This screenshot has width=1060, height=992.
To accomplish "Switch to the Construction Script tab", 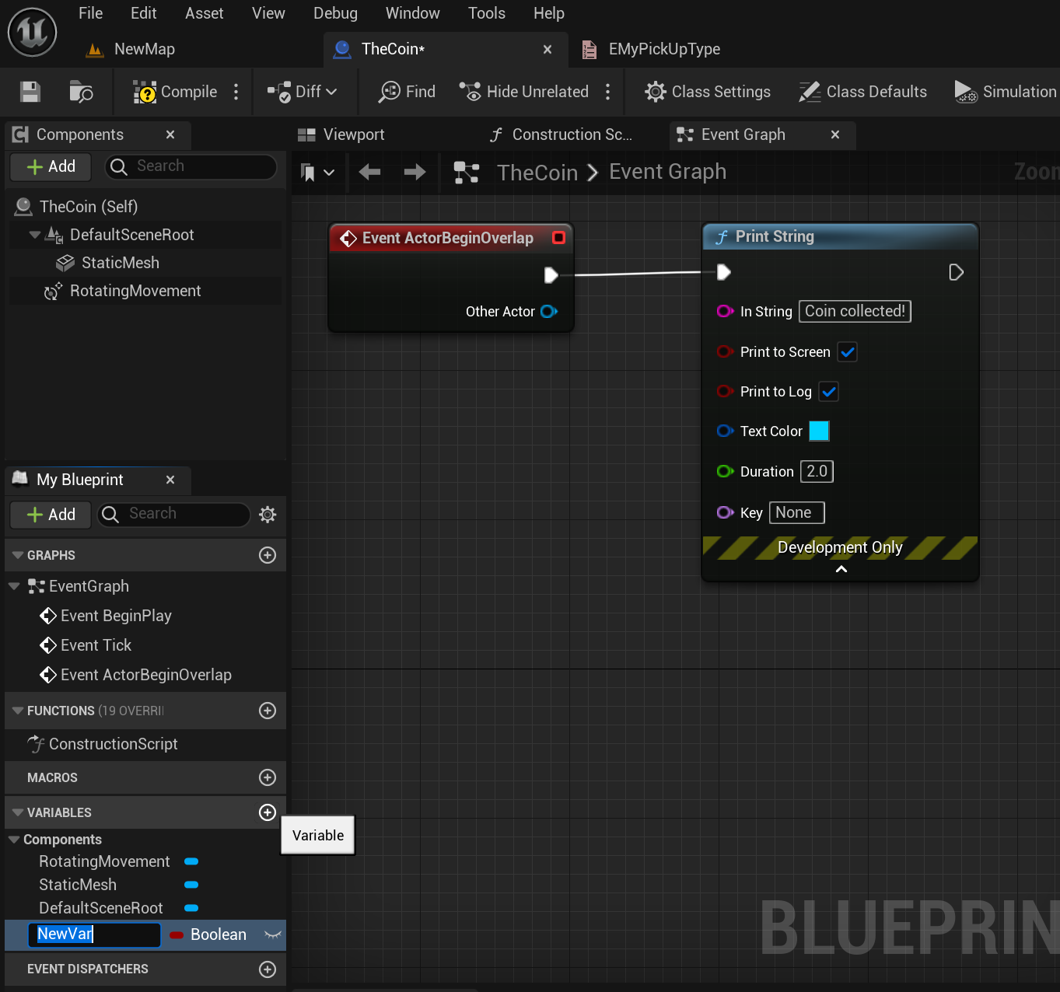I will click(x=561, y=134).
